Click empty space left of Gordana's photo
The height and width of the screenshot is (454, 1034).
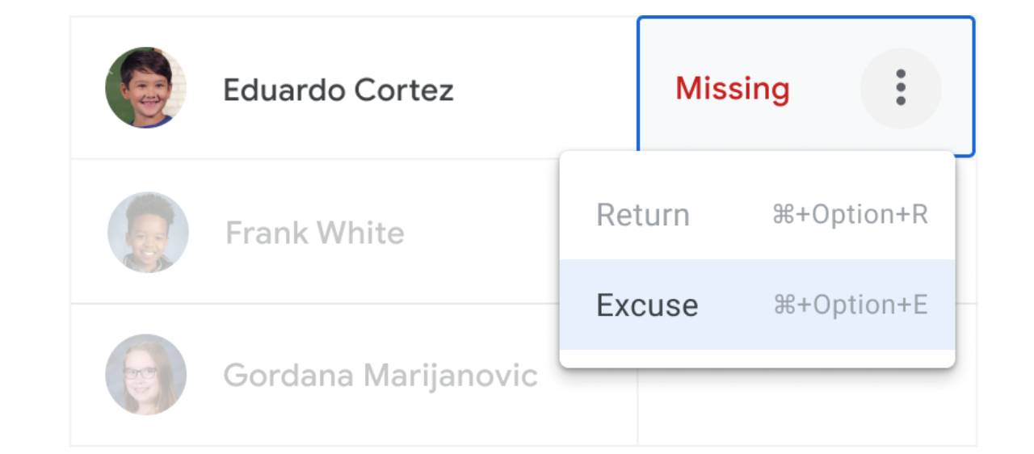click(87, 375)
